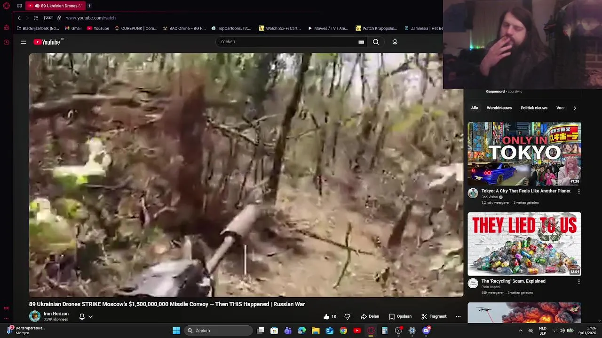Like the video with thumbs up
Screen dimensions: 602x338
pos(330,316)
